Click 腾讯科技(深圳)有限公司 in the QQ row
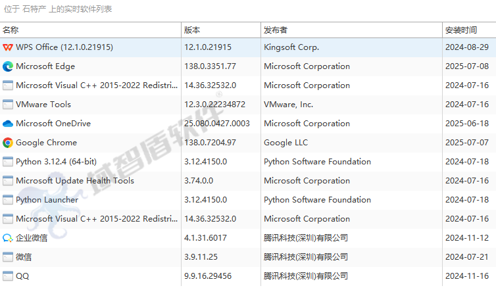The height and width of the screenshot is (290, 496). [x=306, y=276]
